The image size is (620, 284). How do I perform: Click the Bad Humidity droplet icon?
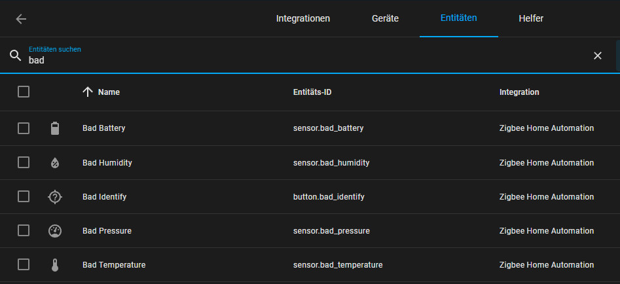(55, 163)
